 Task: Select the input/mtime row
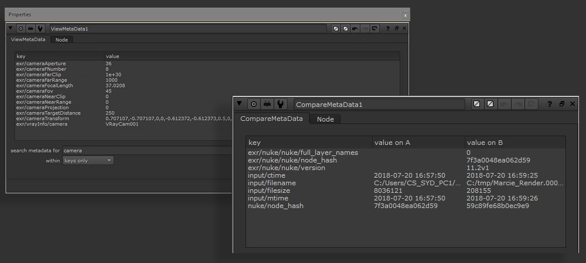coord(406,198)
